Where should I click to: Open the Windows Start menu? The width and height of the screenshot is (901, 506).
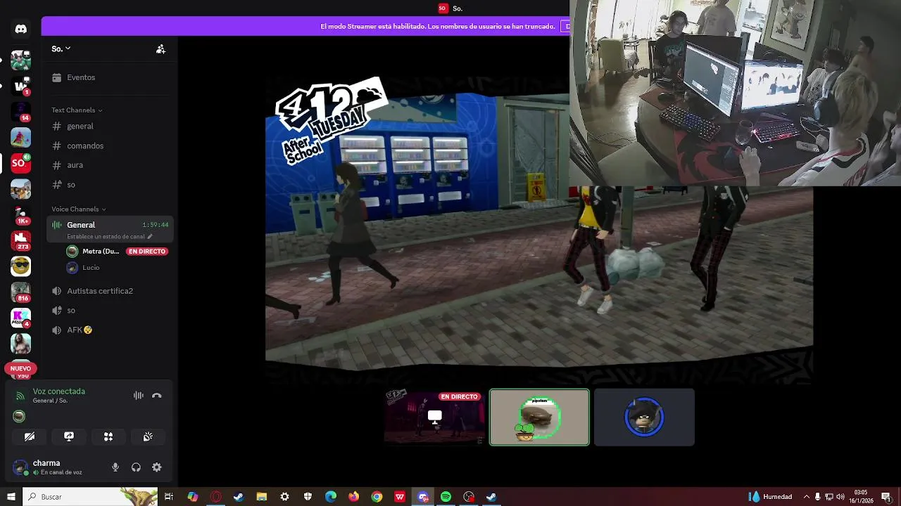11,497
